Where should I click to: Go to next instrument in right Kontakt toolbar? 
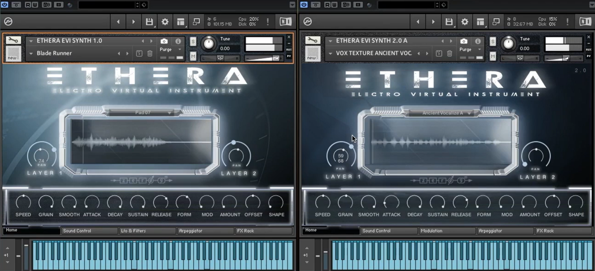tap(433, 22)
